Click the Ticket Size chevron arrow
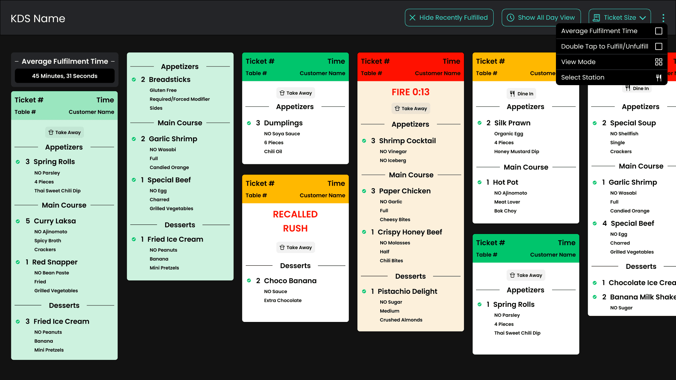676x380 pixels. coord(643,18)
